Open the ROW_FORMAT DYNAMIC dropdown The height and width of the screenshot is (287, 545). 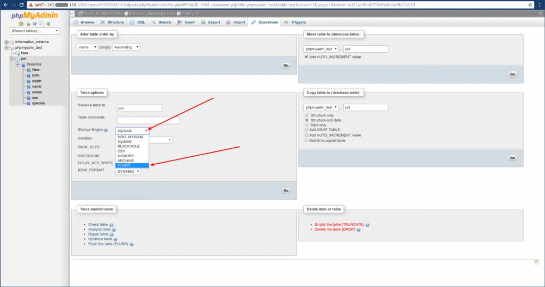[128, 172]
